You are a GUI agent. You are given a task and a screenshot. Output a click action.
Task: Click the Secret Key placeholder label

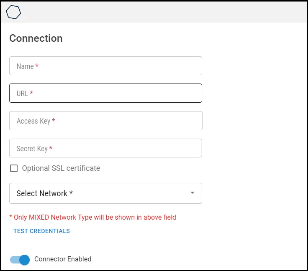32,149
